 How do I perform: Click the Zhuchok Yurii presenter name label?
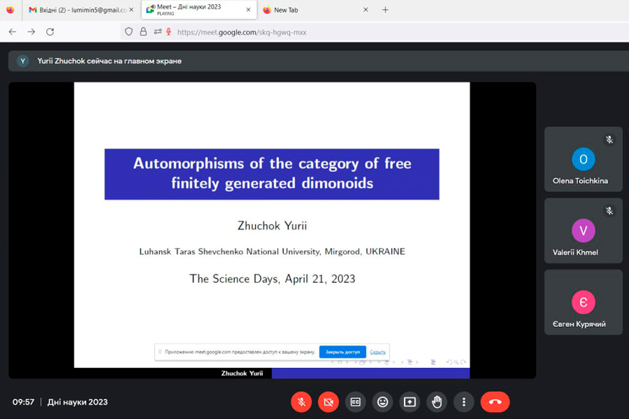(x=242, y=374)
